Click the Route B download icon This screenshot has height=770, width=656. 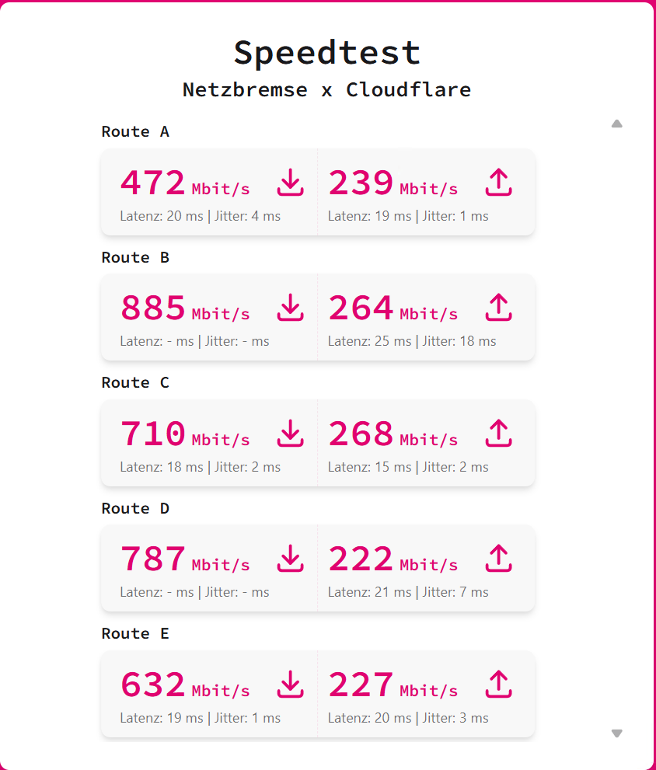291,308
